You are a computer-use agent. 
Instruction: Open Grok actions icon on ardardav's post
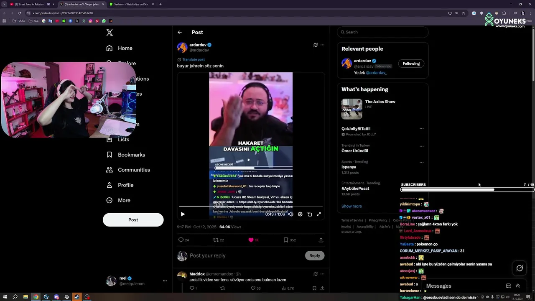coord(316,45)
